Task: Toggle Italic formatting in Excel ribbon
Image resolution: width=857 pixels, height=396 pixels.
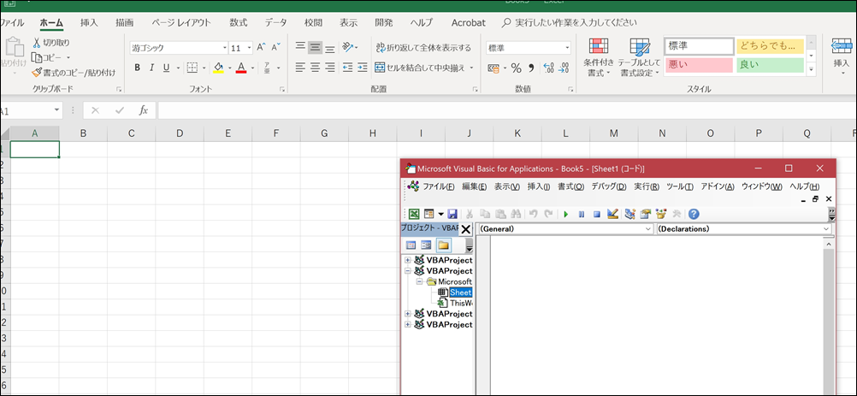Action: [151, 68]
